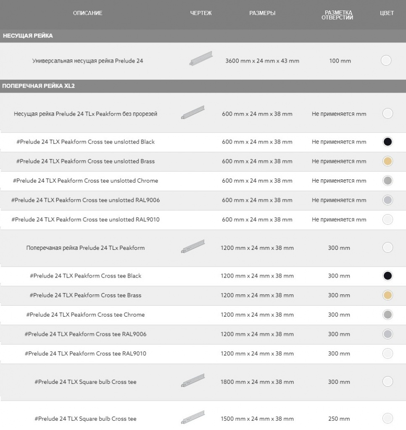
Task: Open #Prelude 24 TLX Peakform Cross tee unslotted RAL9006
Action: [x=85, y=200]
